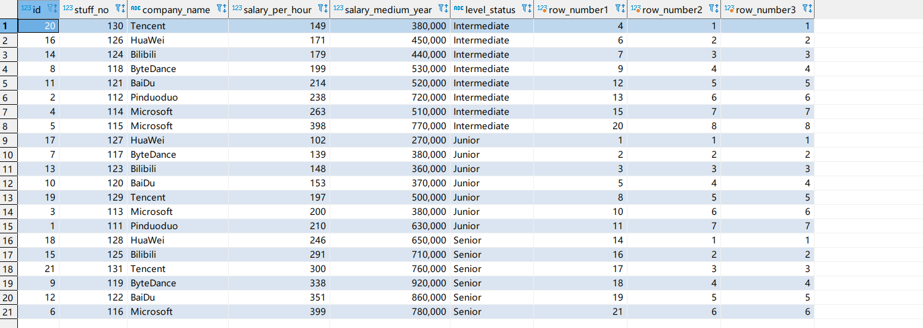Viewport: 923px width, 328px height.
Task: Click the salary_per_hour cell 399
Action: [x=279, y=311]
